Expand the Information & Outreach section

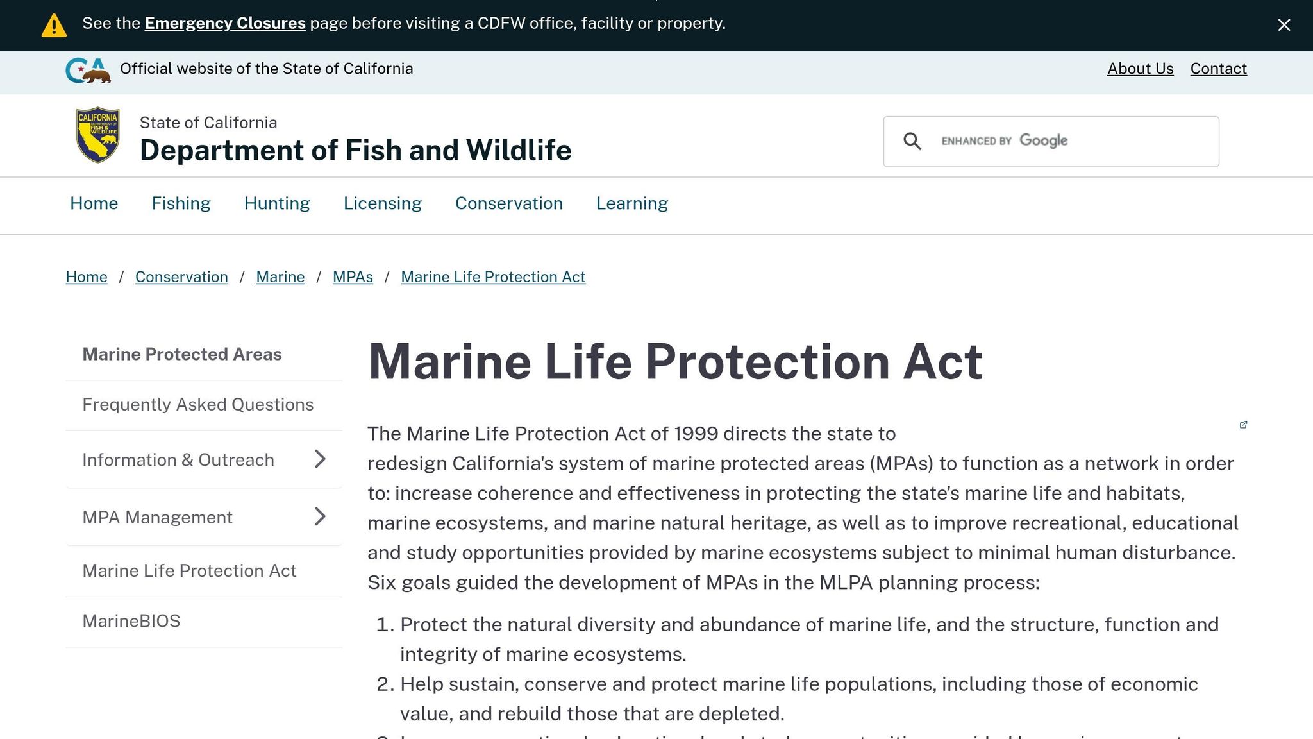319,460
